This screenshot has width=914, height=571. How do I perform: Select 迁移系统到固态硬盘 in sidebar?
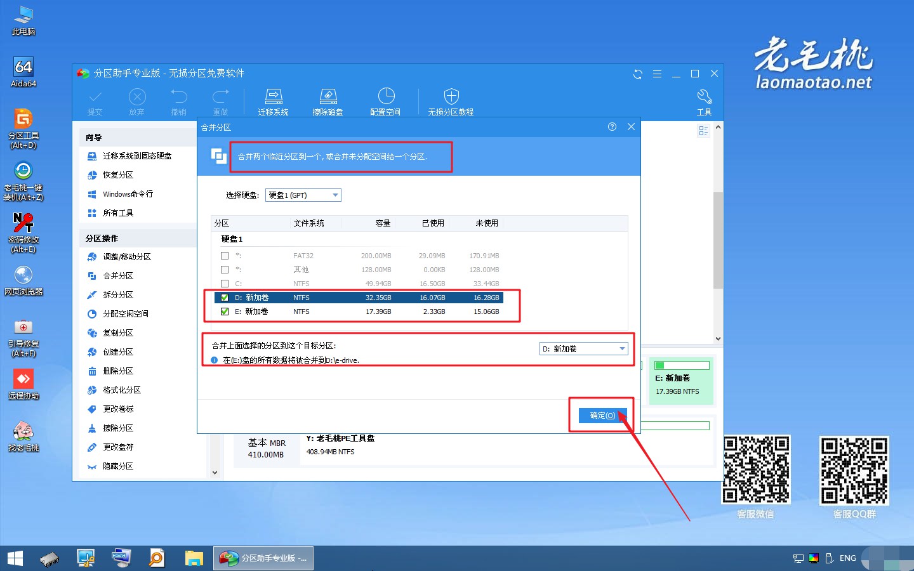pos(137,156)
